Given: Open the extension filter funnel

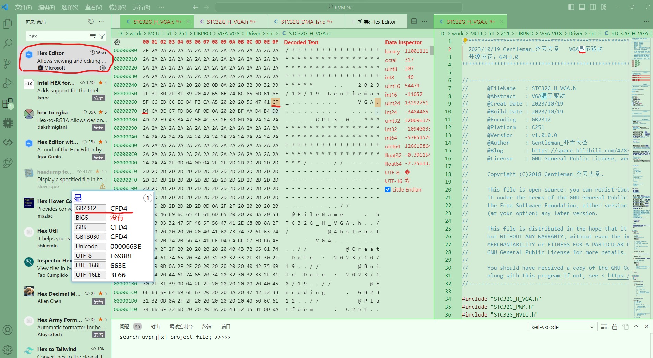Looking at the screenshot, I should pyautogui.click(x=102, y=36).
